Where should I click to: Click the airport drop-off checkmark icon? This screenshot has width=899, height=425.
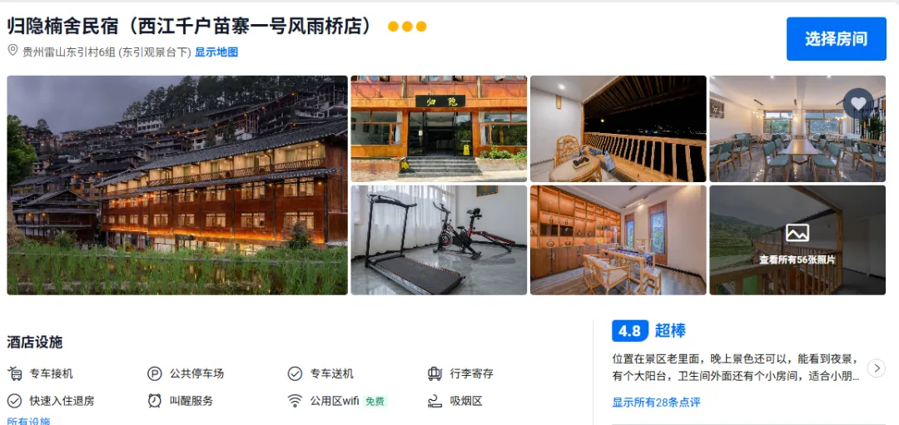click(x=295, y=374)
